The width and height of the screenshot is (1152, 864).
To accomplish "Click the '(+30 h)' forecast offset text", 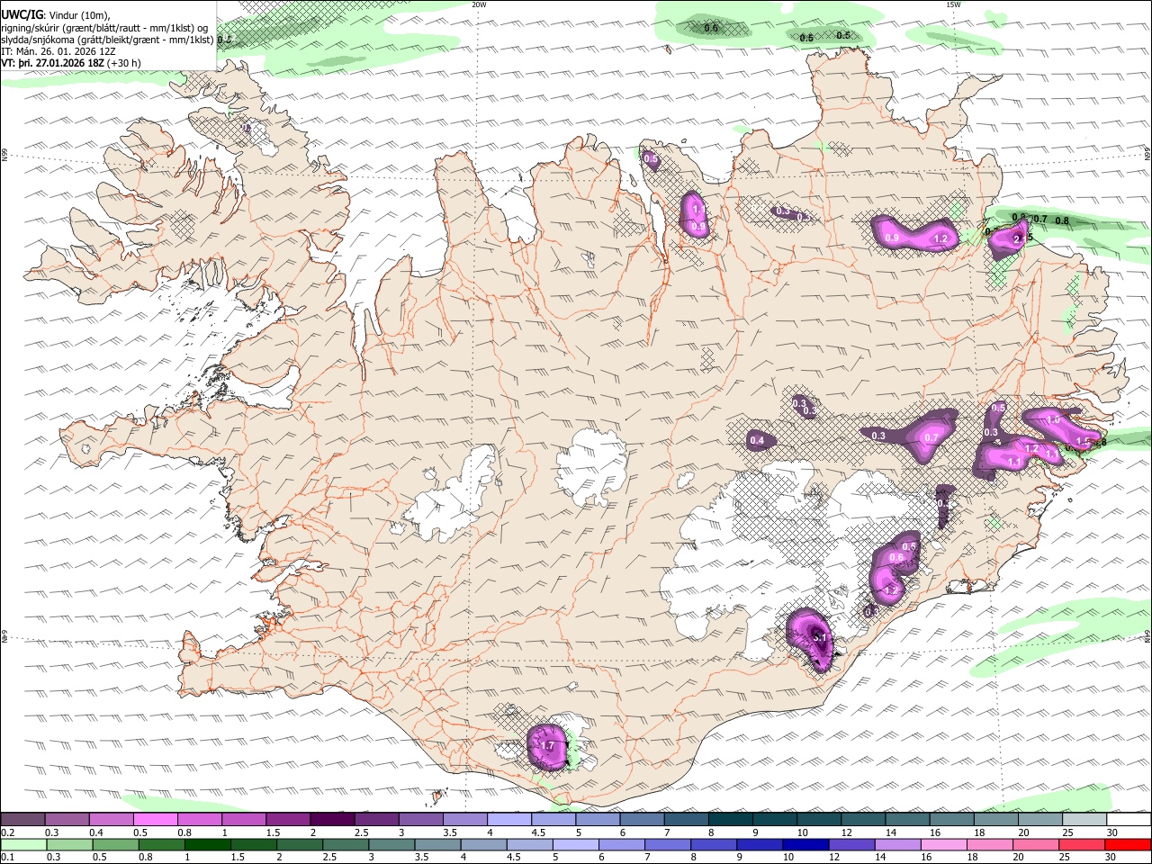I will tap(124, 63).
